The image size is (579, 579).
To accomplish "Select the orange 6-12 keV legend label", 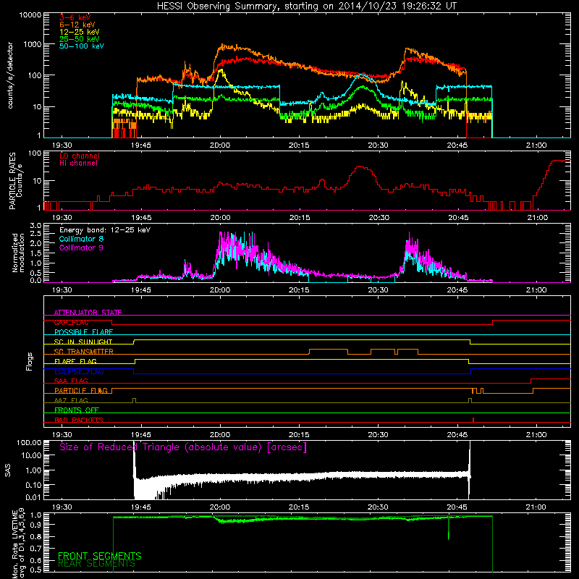I will coord(77,25).
